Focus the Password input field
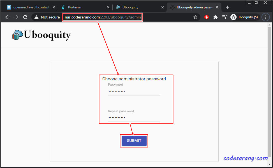273x168 pixels. pos(134,91)
